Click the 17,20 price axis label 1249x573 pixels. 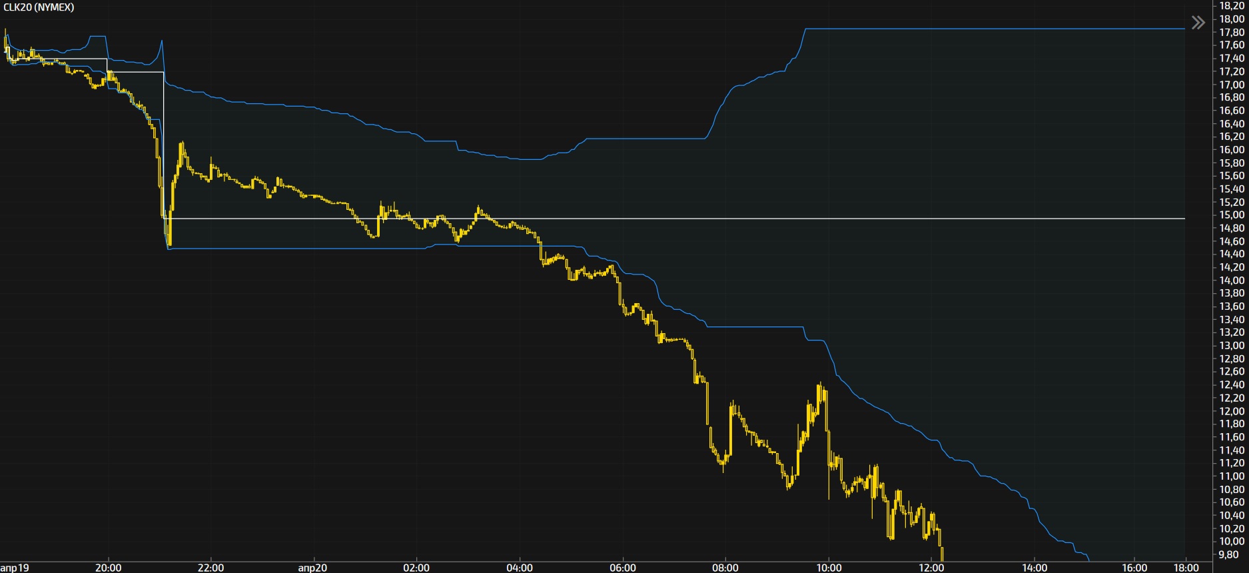coord(1232,71)
